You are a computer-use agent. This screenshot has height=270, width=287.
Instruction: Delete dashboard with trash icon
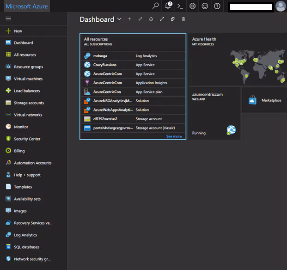click(183, 19)
